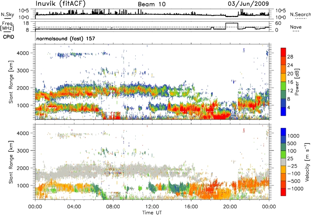Click the "Inuvik (fitACF)" plot title

pos(60,4)
